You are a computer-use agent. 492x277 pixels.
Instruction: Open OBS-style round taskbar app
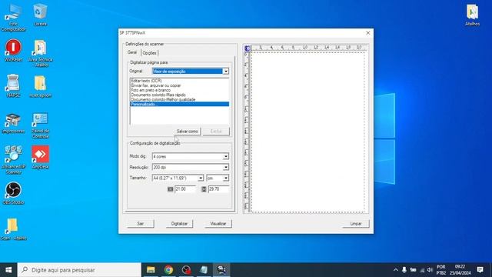click(x=186, y=270)
